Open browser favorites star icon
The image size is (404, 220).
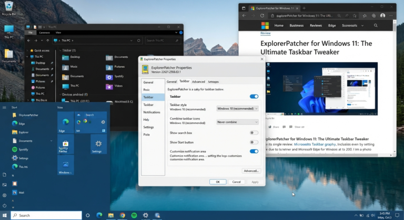365,16
